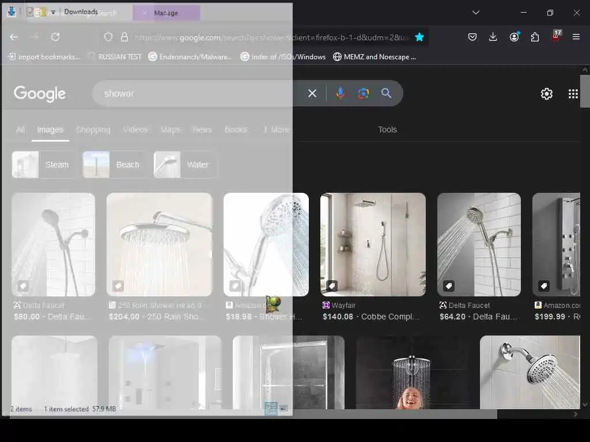Switch to details view in Downloads window
The width and height of the screenshot is (590, 442).
[271, 408]
